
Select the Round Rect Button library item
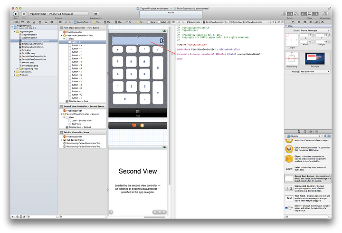point(308,178)
